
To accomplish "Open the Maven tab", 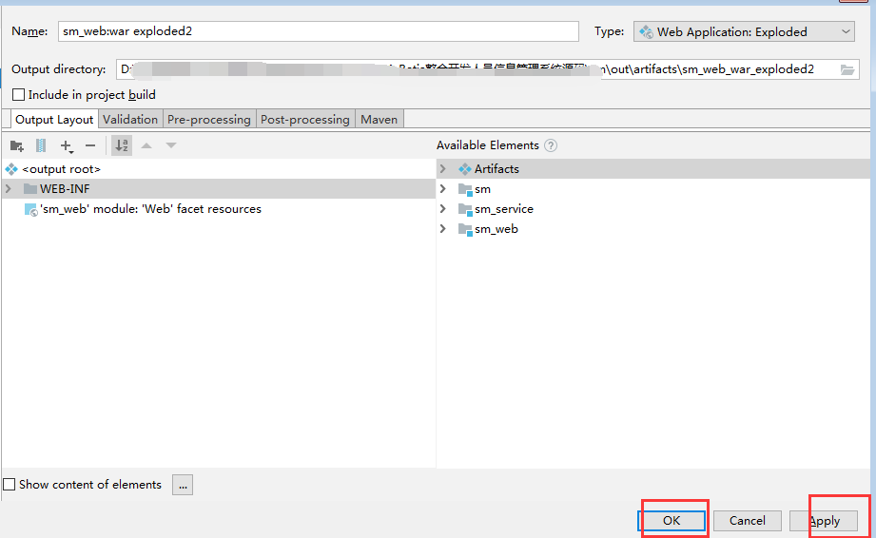I will coord(379,120).
